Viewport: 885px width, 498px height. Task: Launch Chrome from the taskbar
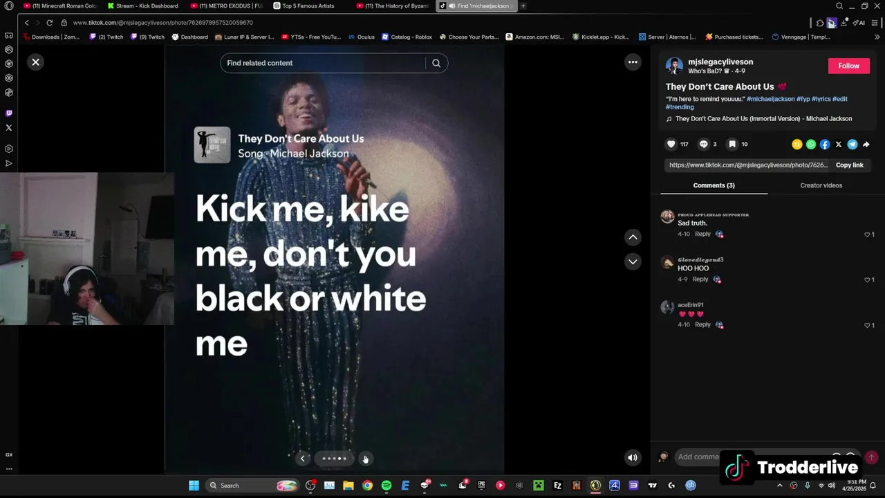pyautogui.click(x=367, y=486)
